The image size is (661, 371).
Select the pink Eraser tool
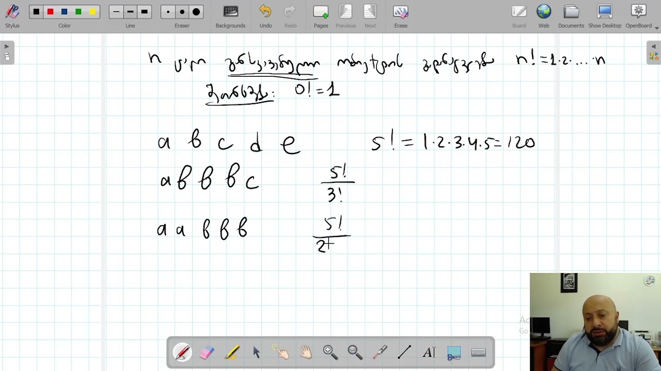click(207, 352)
